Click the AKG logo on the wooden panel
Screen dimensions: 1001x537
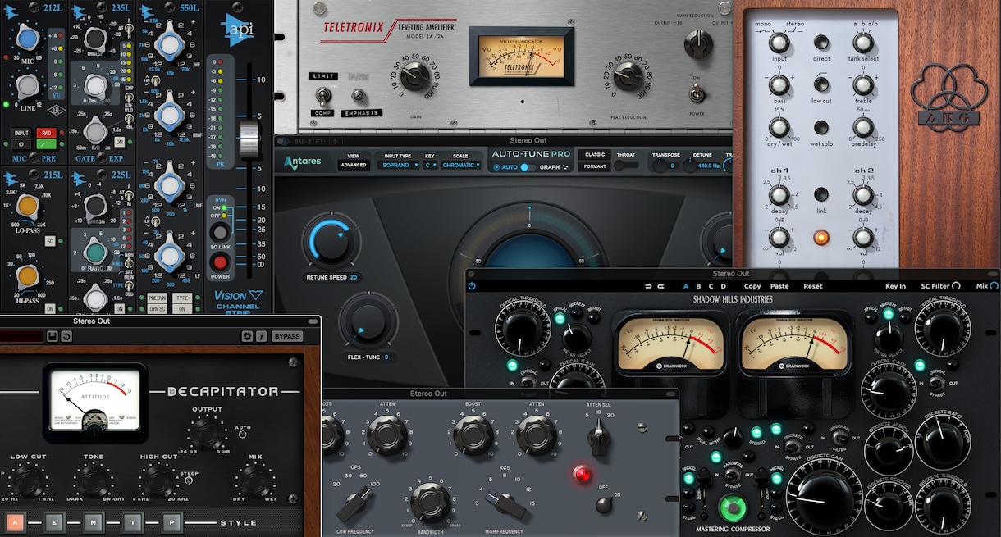coord(951,95)
